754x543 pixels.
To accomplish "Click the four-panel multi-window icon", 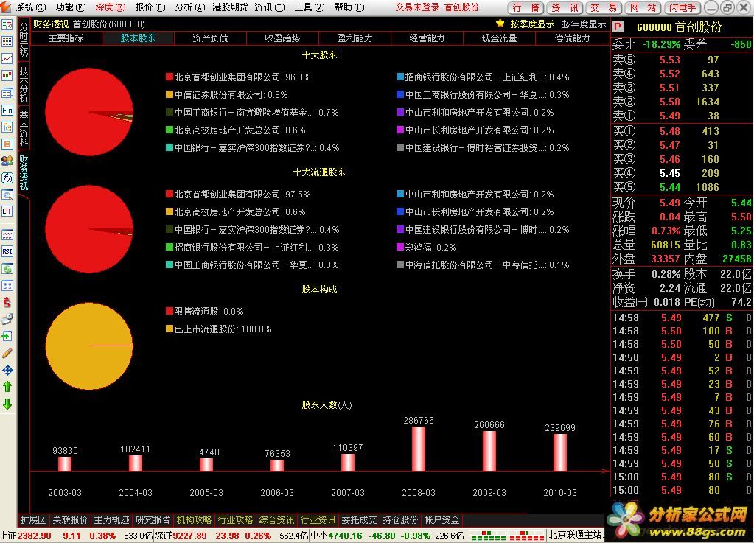I will click(7, 285).
